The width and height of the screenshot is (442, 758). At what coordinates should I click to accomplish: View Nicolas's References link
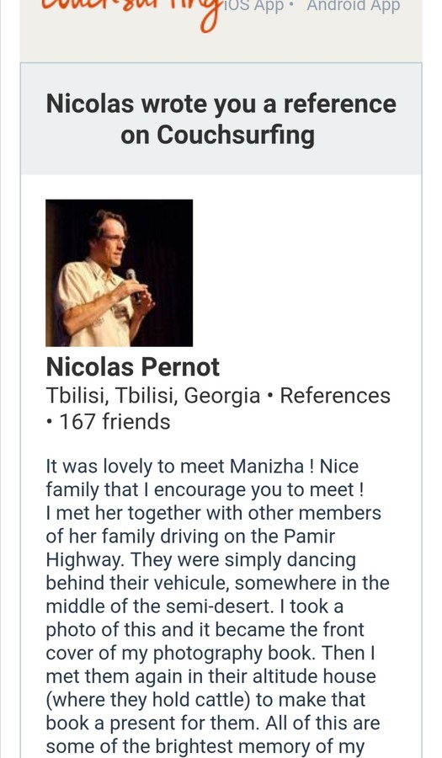335,396
